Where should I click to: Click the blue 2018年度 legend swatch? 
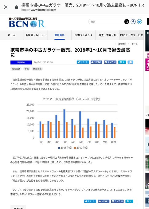click(59, 148)
